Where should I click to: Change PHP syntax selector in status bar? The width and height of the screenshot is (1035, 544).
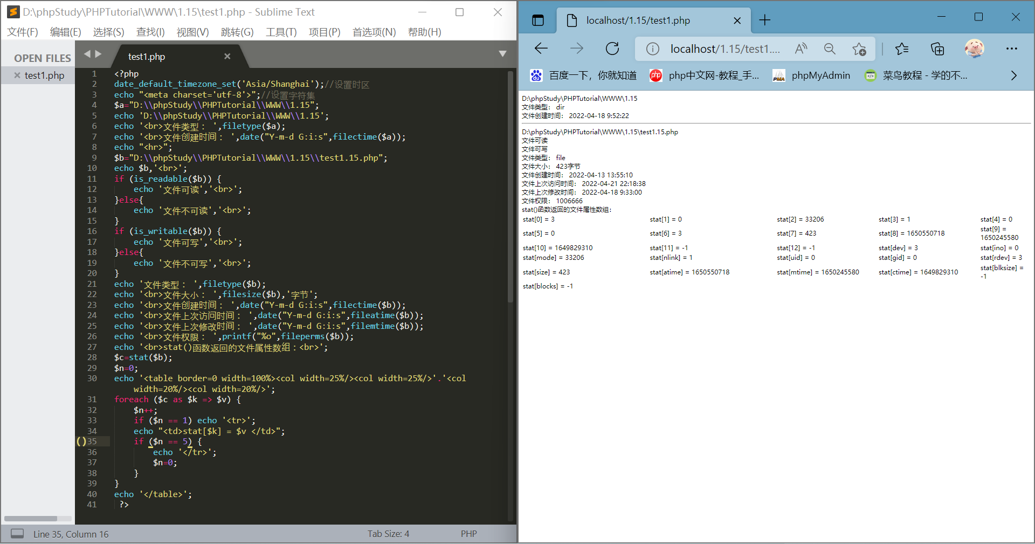coord(468,534)
